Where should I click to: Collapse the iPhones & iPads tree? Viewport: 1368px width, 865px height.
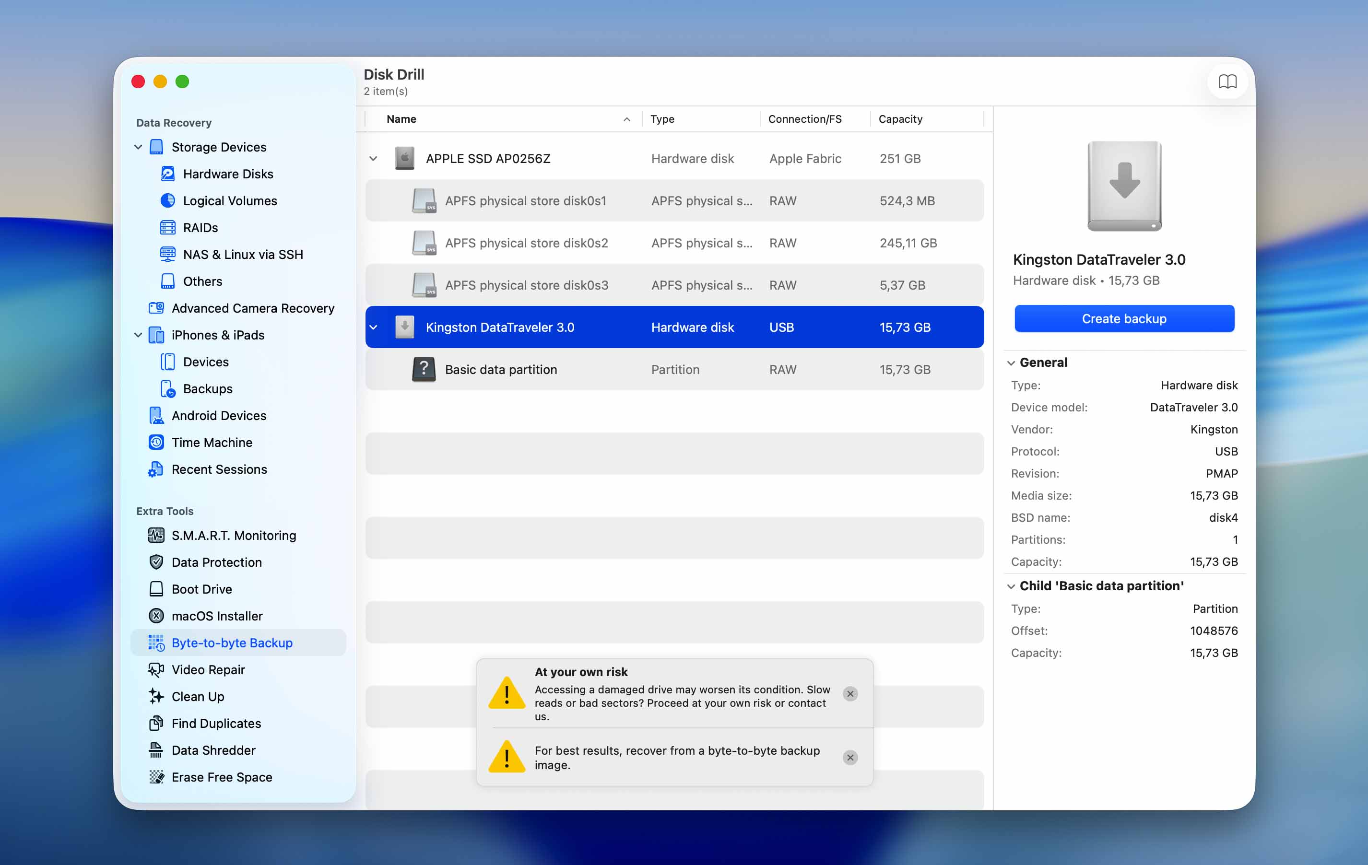[x=138, y=335]
